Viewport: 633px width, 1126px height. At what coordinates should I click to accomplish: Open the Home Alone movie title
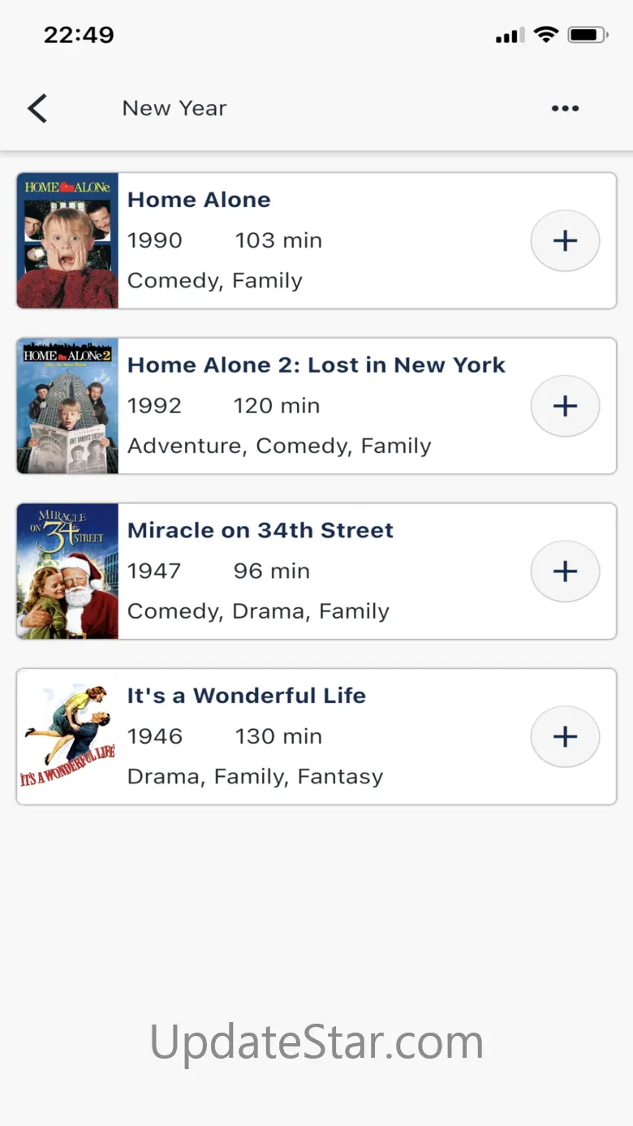pyautogui.click(x=199, y=200)
